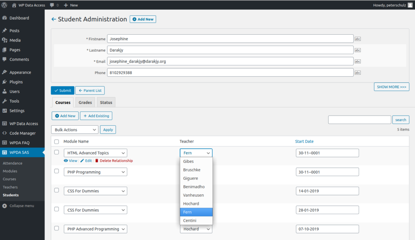Check the PHP Advanced Programming row checkbox
The height and width of the screenshot is (240, 415).
point(57,228)
